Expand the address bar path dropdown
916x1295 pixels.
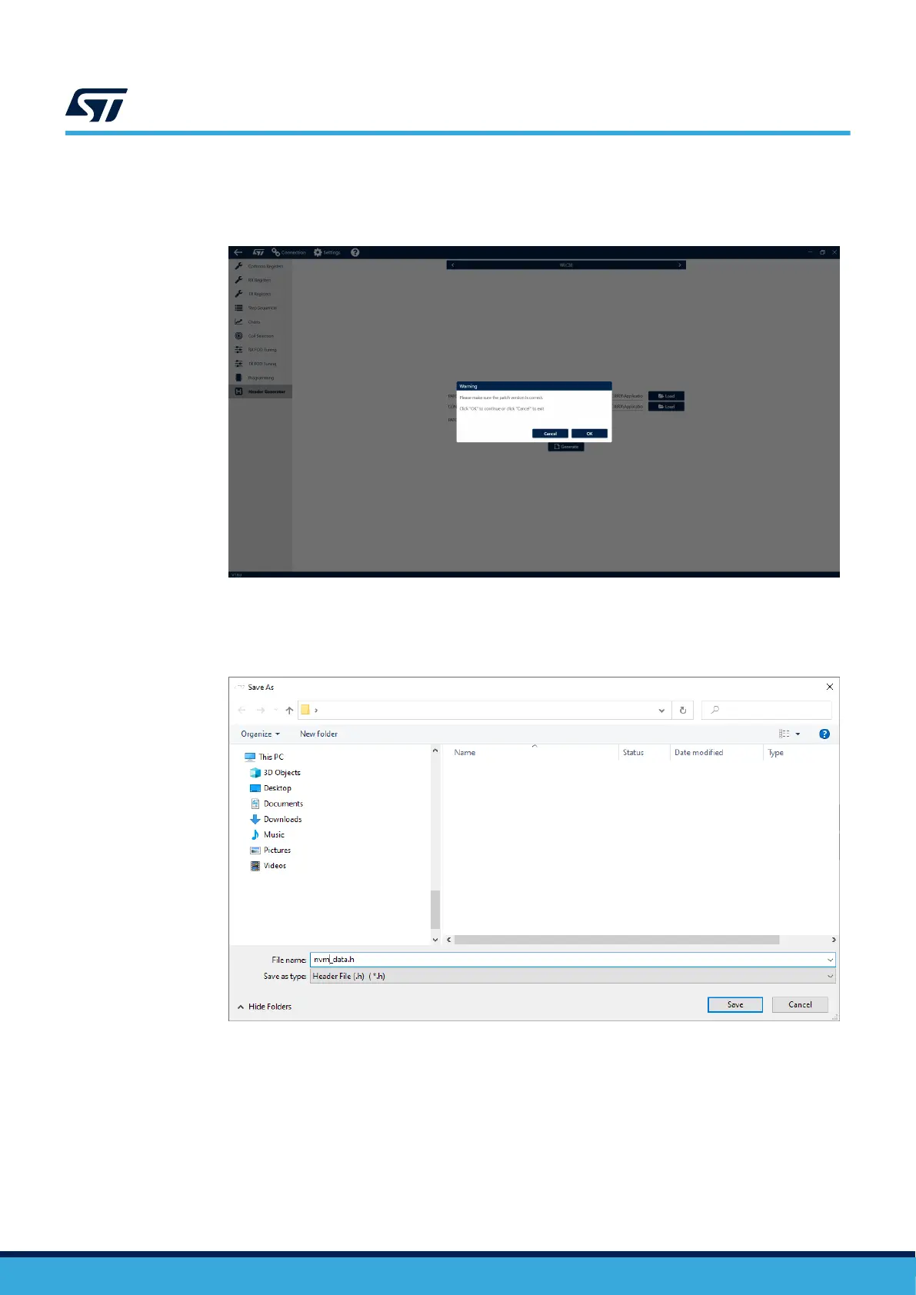pyautogui.click(x=661, y=711)
